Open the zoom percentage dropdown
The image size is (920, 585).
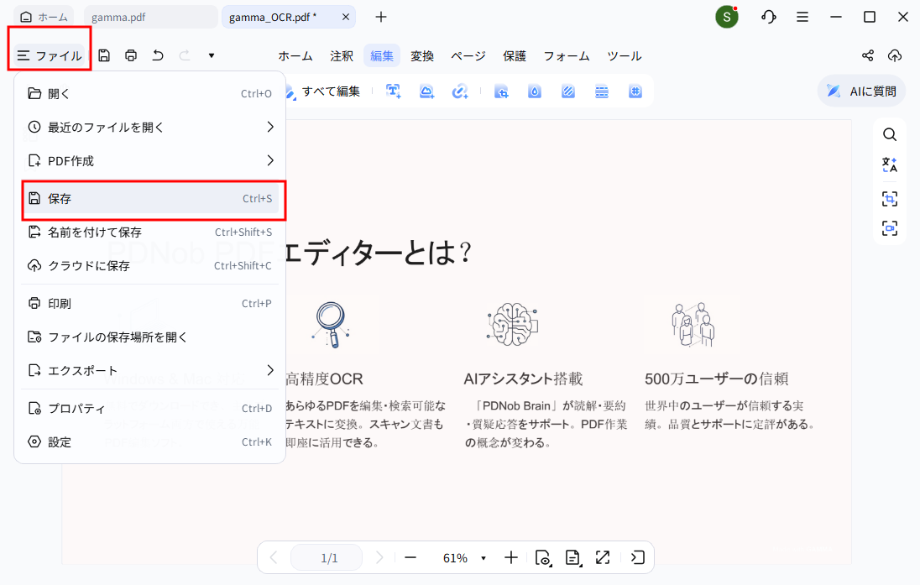click(x=483, y=556)
